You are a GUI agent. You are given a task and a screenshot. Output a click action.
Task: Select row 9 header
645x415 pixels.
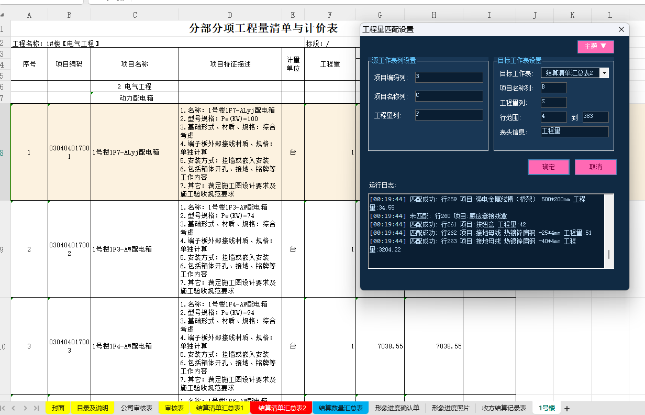5,249
